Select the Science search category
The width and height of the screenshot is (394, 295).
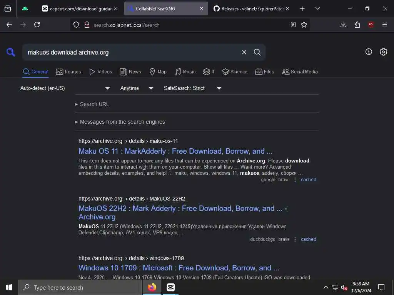(x=234, y=72)
